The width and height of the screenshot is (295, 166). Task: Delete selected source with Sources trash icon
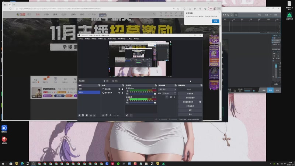[107, 115]
